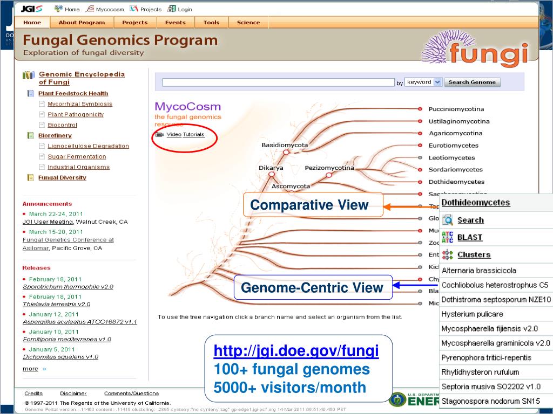Click the Ustilaginomycotina branch label
Screen dimensions: 553x414
point(459,121)
